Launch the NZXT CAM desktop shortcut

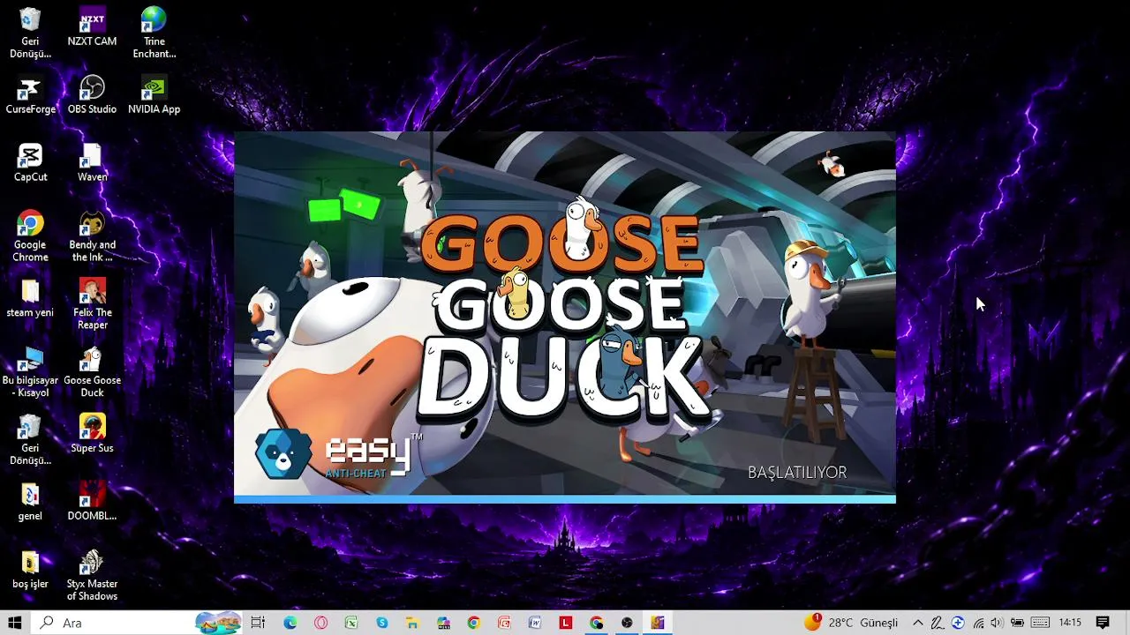92,26
